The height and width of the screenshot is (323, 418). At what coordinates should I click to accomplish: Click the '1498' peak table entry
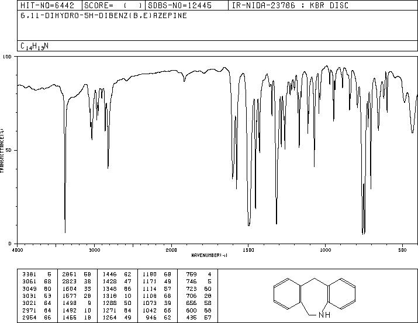70,303
